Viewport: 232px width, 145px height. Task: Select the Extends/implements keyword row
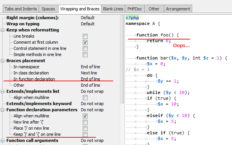[x=39, y=104]
